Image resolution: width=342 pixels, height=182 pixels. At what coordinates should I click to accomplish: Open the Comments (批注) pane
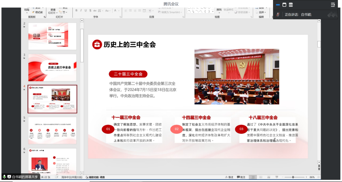point(241,177)
